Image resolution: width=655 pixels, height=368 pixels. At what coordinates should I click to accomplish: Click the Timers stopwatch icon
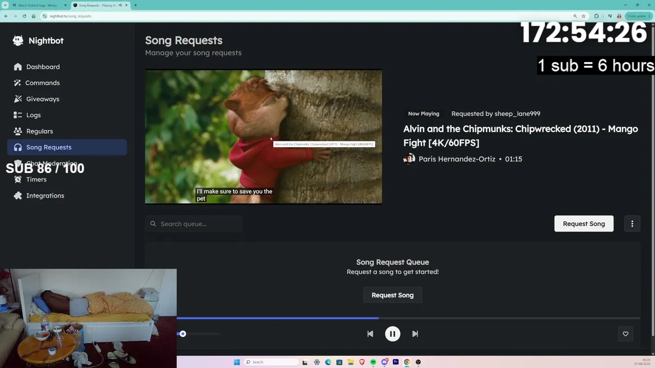[18, 179]
